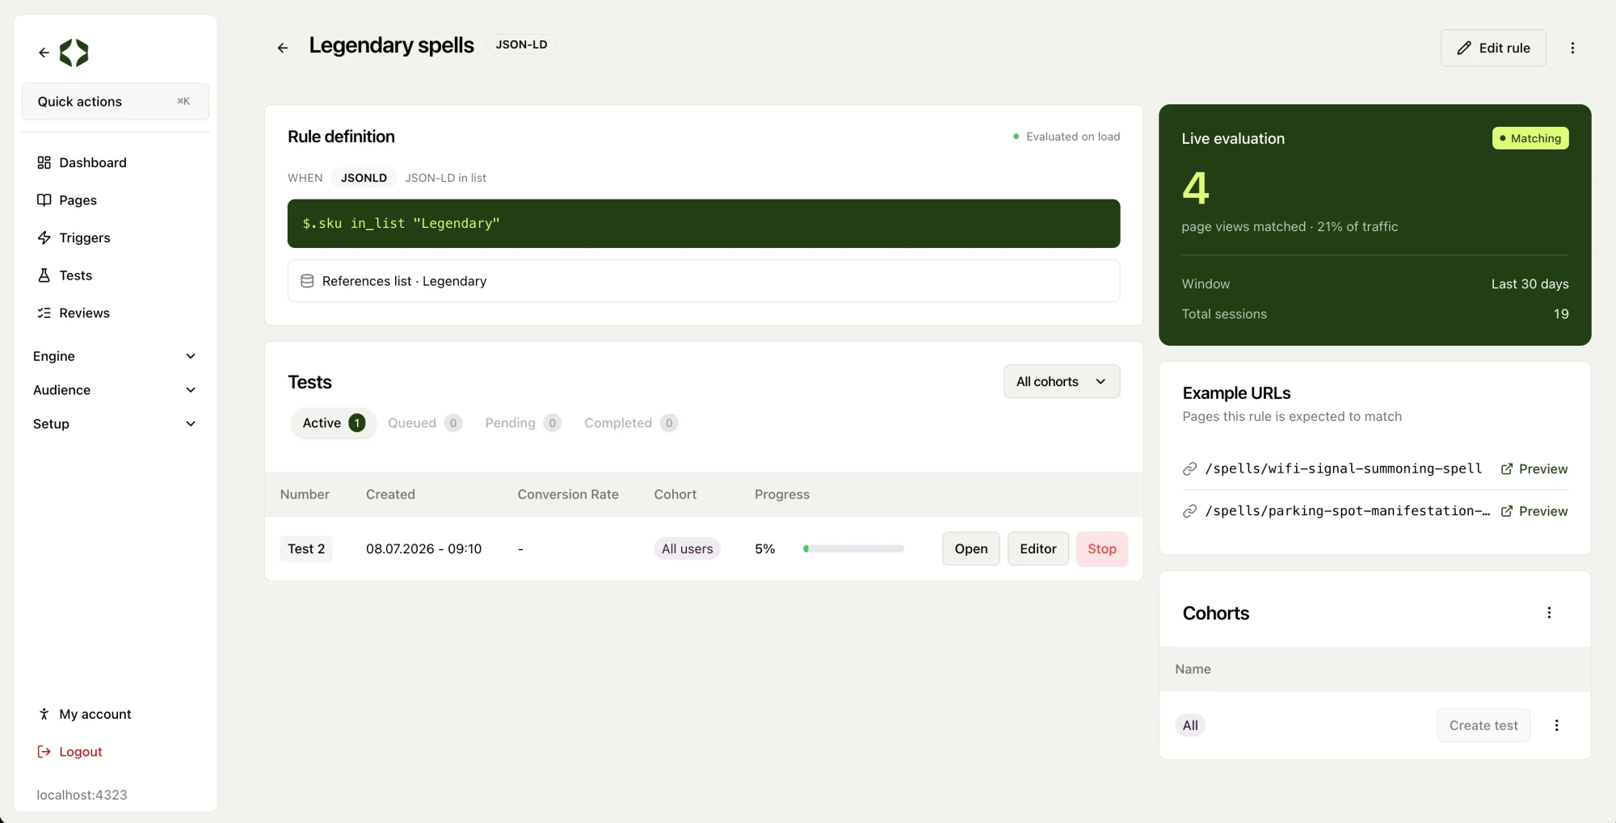Viewport: 1616px width, 823px height.
Task: Expand the Setup section
Action: click(x=115, y=424)
